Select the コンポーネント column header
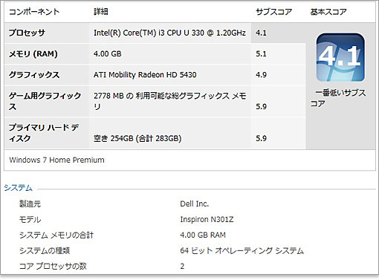 point(34,12)
